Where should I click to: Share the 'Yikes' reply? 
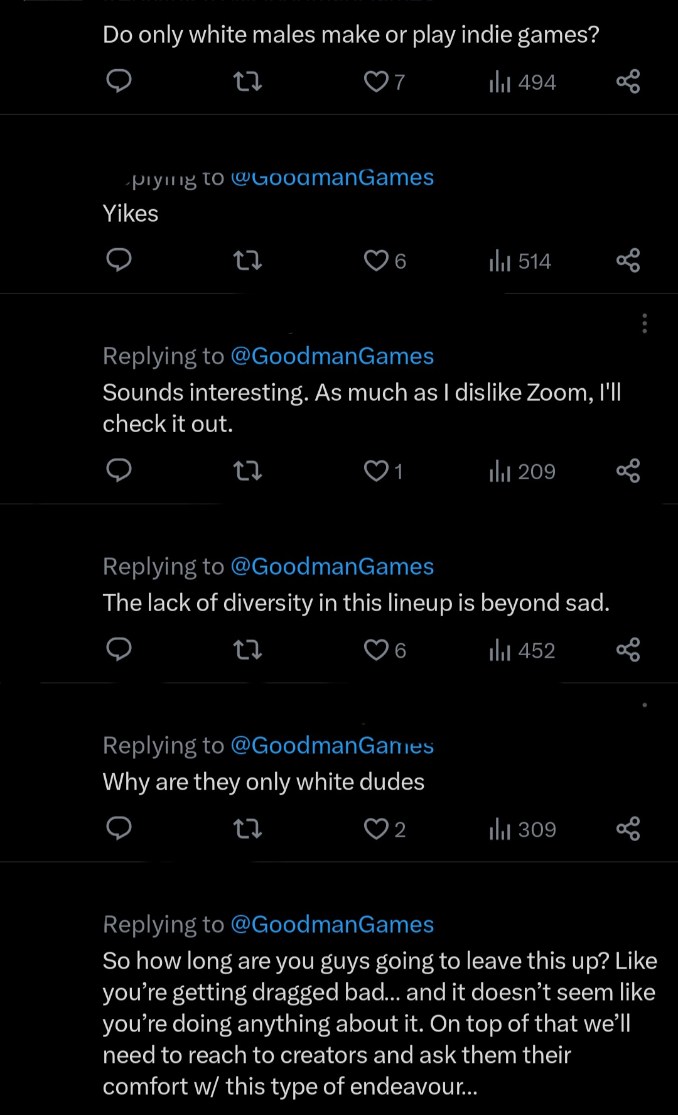click(x=628, y=260)
